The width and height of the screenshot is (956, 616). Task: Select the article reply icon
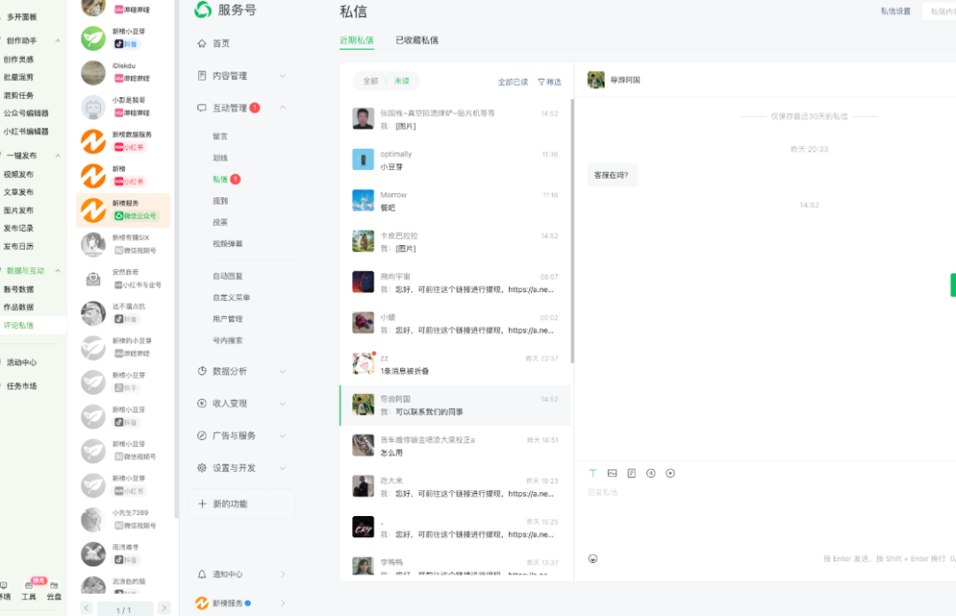pyautogui.click(x=632, y=474)
